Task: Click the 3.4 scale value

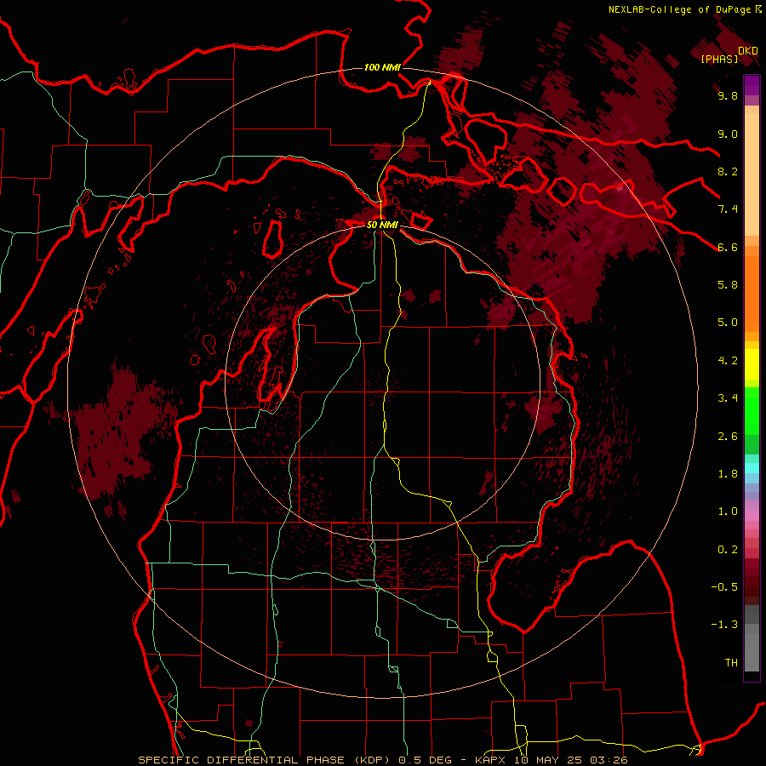Action: [728, 398]
